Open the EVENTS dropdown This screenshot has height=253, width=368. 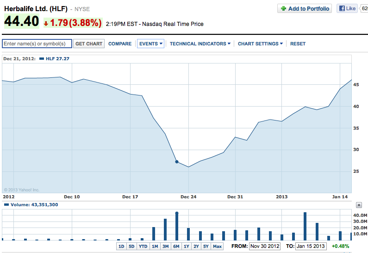[x=151, y=44]
